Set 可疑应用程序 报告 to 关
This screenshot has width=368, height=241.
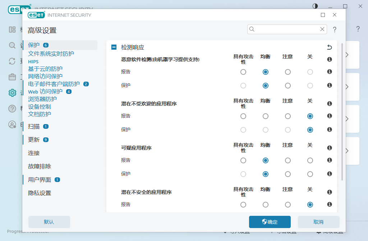(x=310, y=160)
